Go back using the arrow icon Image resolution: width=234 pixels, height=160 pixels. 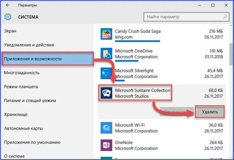tap(8, 5)
